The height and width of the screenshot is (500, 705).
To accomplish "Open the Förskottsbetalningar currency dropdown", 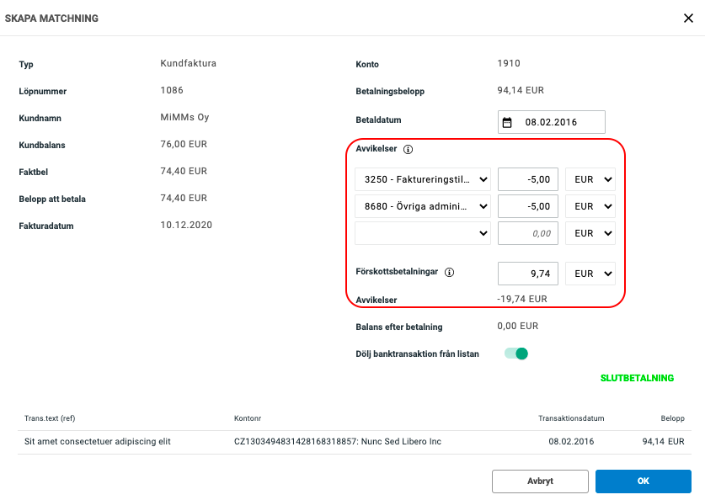I will tap(590, 274).
